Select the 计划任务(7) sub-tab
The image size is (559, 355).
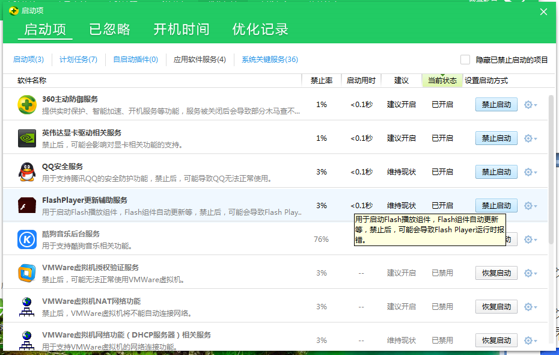pyautogui.click(x=78, y=60)
